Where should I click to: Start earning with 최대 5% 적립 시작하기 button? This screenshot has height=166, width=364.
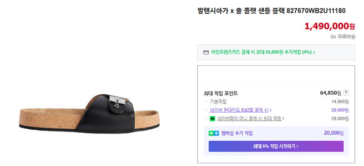(276, 146)
